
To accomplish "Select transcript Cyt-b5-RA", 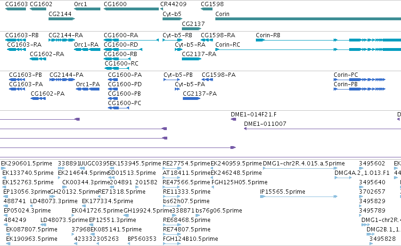I will click(x=179, y=49).
